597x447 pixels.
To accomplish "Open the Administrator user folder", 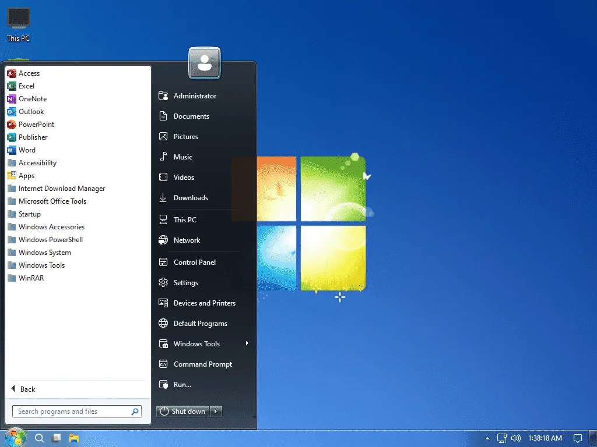I will click(x=203, y=96).
